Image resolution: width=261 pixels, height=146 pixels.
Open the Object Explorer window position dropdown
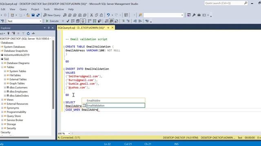[x=44, y=28]
